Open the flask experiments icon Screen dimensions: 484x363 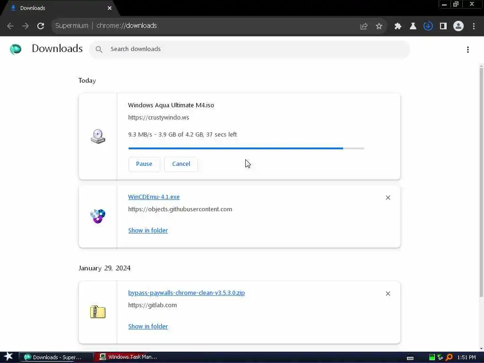click(x=413, y=26)
